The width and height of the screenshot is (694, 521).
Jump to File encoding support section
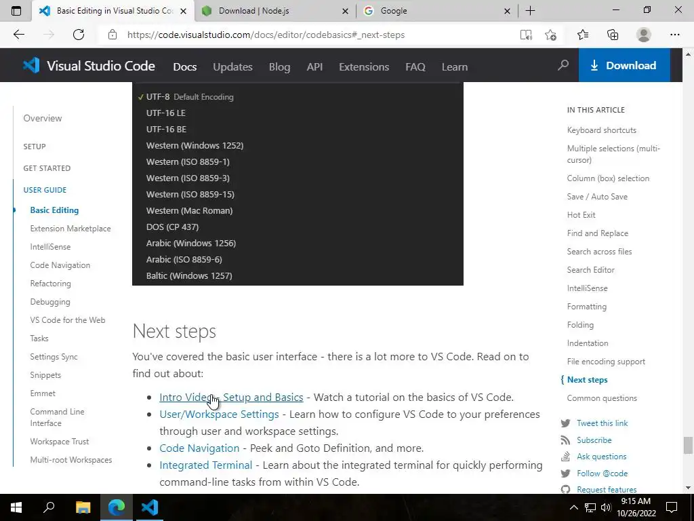click(606, 362)
